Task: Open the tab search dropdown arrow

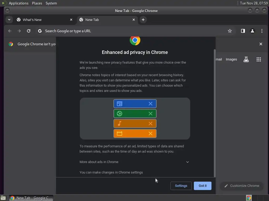Action: click(9, 20)
